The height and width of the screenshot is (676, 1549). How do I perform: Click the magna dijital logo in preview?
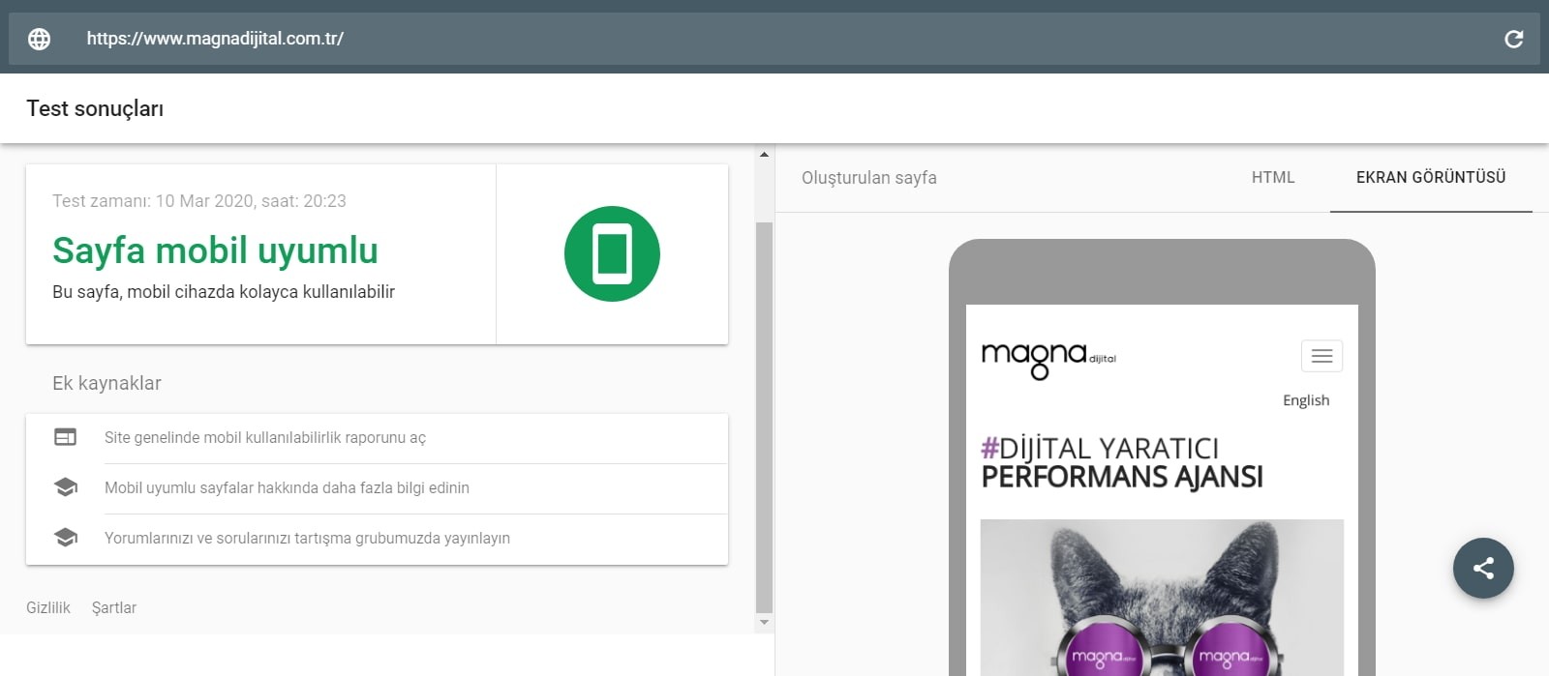pyautogui.click(x=1048, y=359)
